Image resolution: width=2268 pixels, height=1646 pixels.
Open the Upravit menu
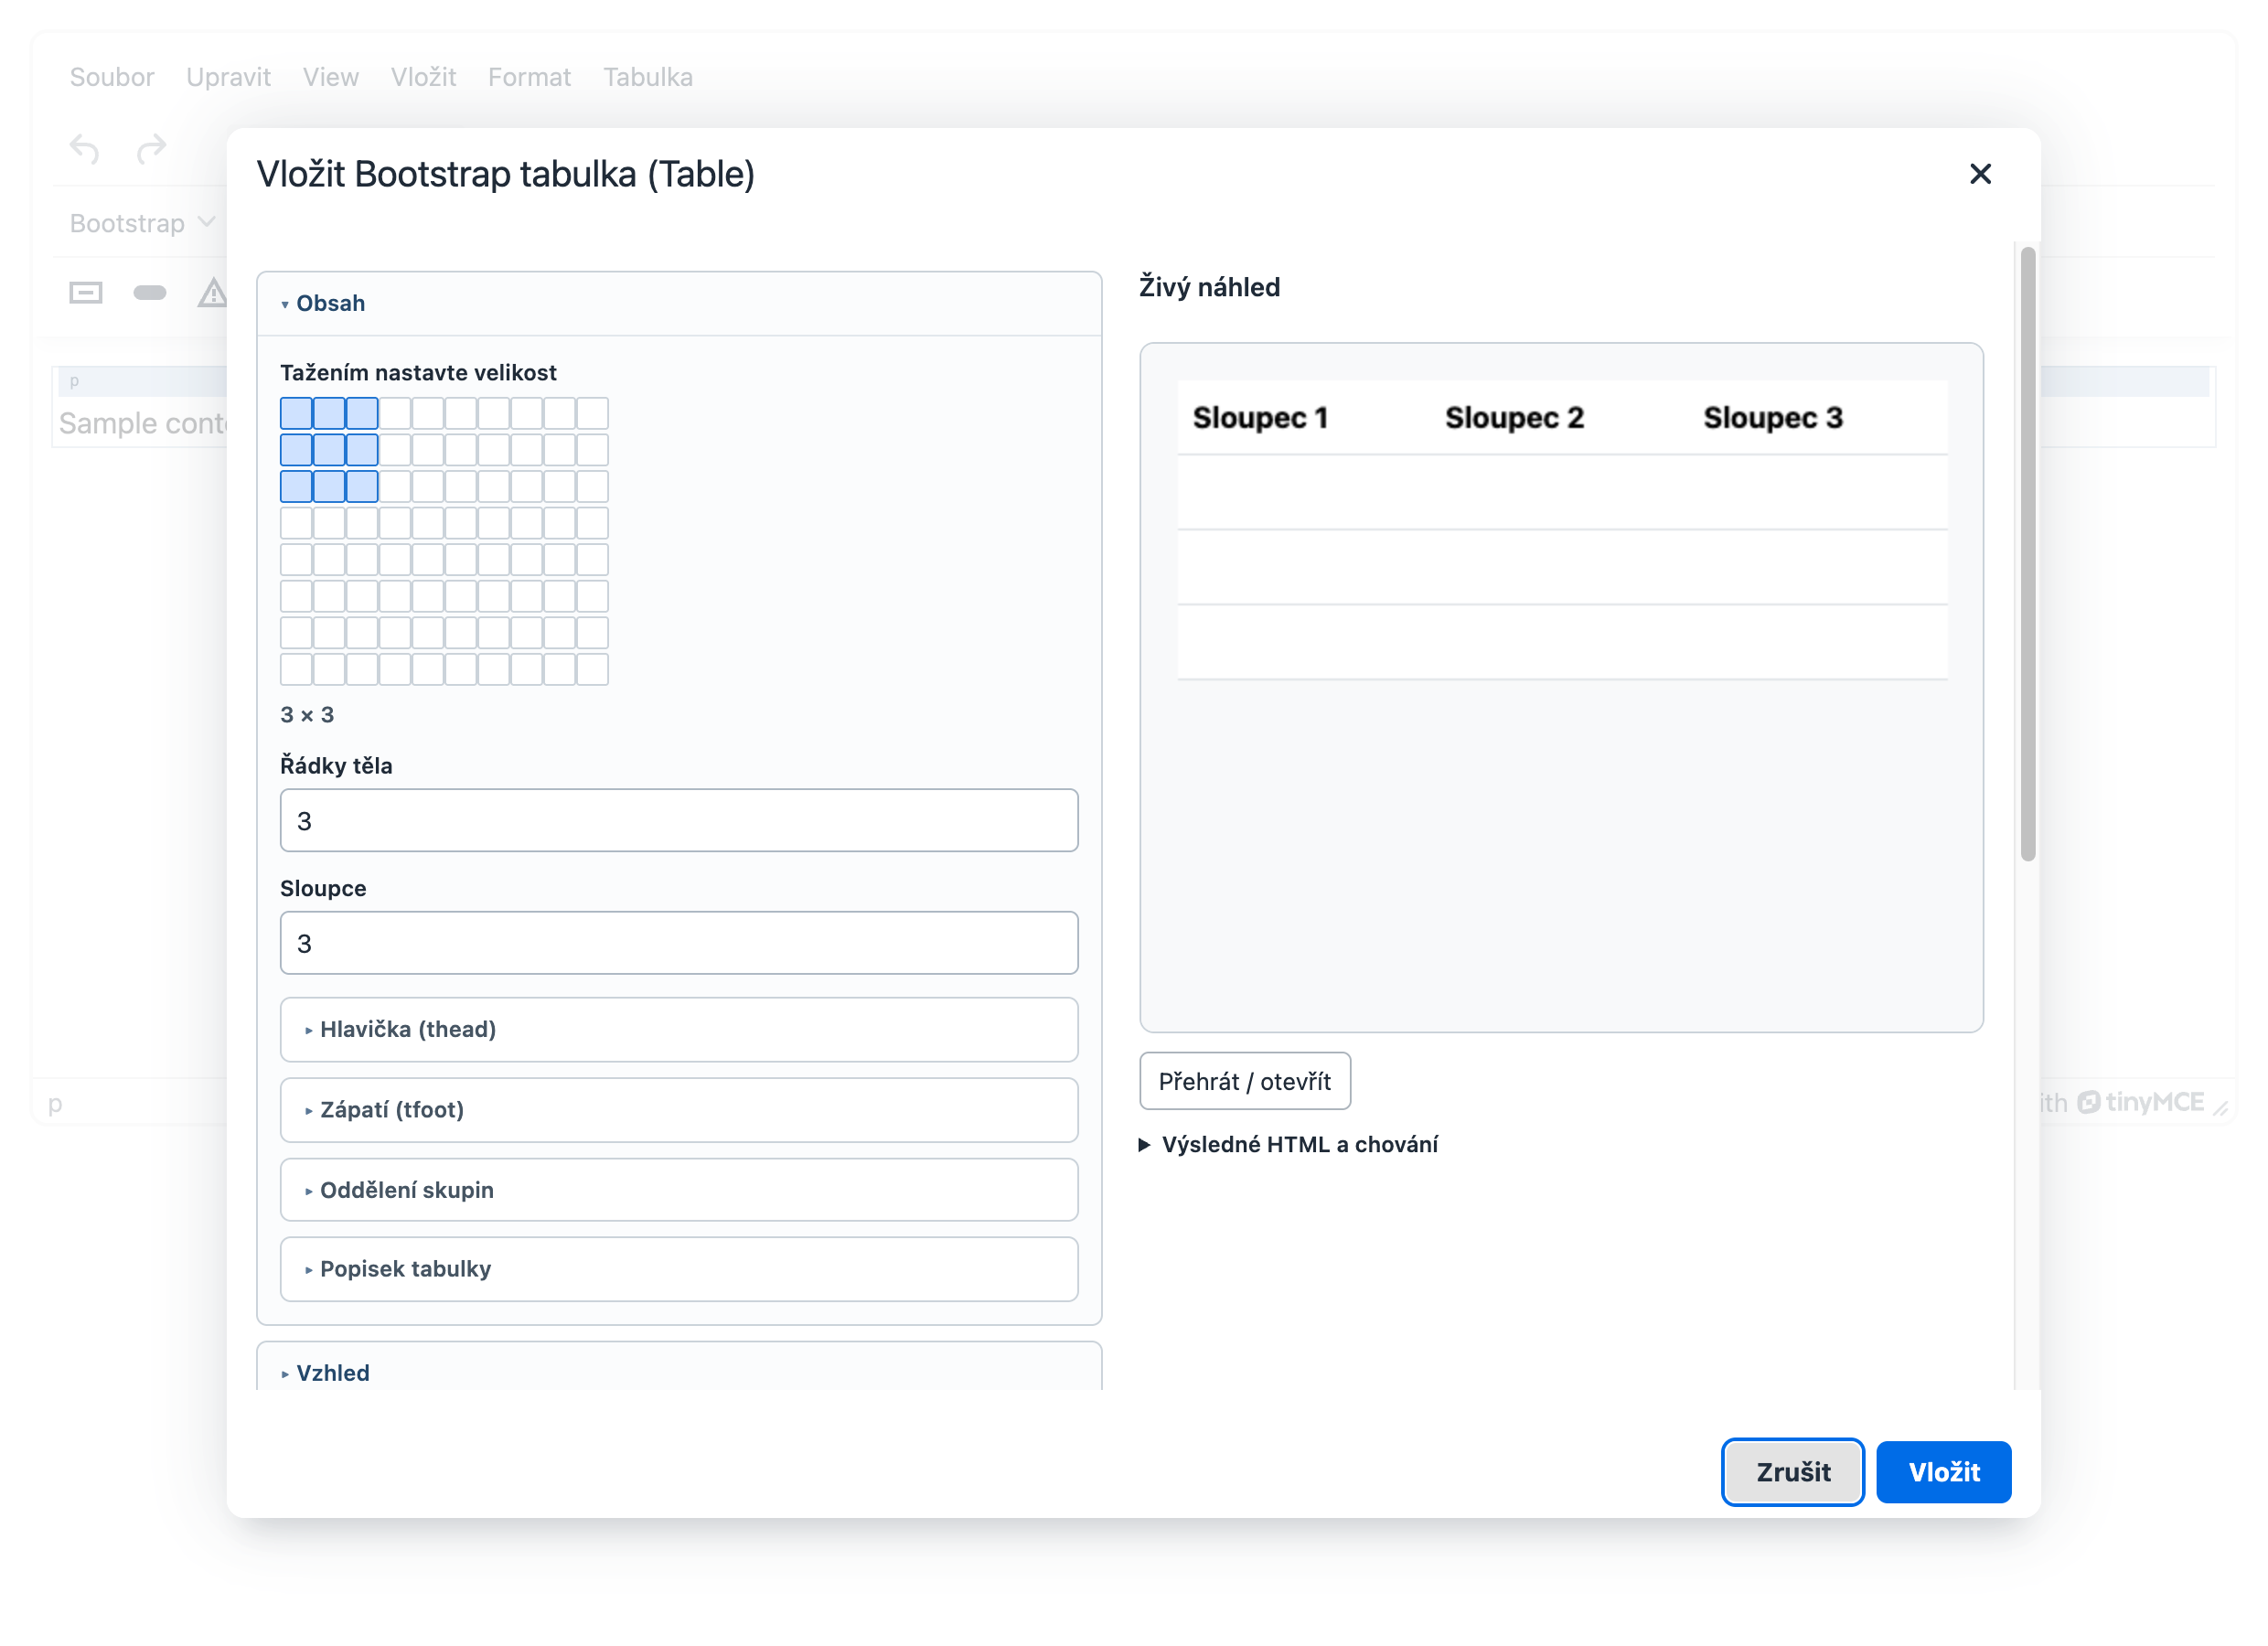(x=228, y=77)
